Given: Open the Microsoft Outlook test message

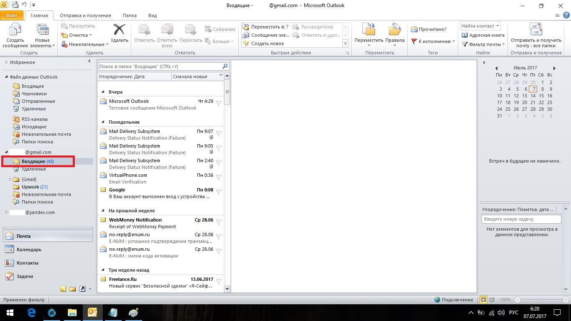Looking at the screenshot, I should click(x=161, y=104).
